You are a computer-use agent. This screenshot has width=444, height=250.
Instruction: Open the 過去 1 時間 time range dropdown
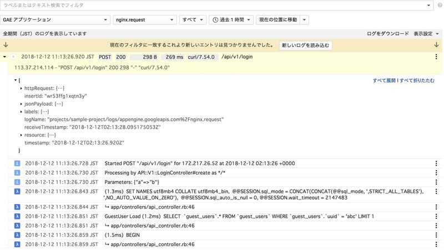point(231,20)
